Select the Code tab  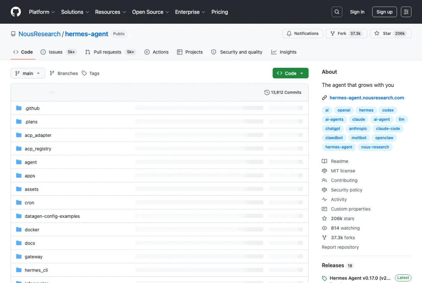(x=23, y=52)
